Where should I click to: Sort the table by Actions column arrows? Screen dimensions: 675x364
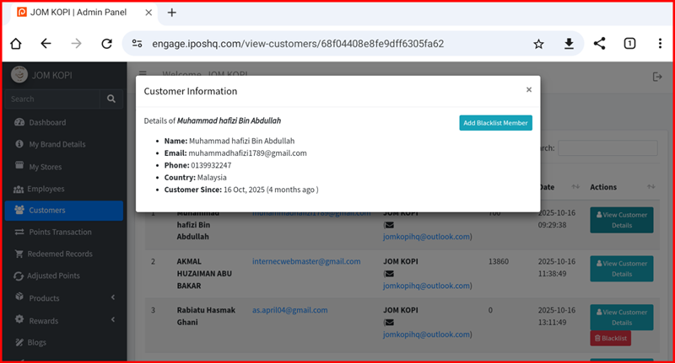651,187
